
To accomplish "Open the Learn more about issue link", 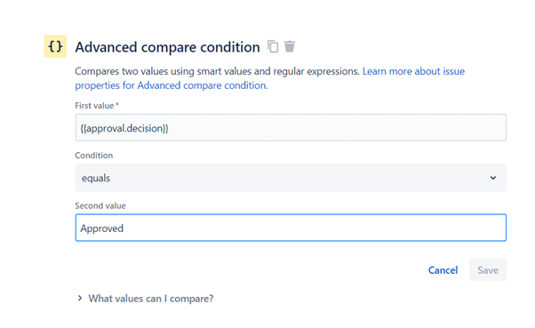I will pos(413,71).
